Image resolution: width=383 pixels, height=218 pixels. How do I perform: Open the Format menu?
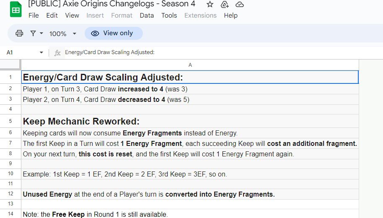[x=122, y=16]
